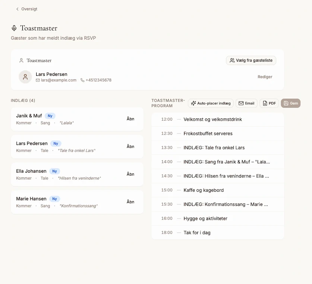Open Vælg fra gæsteliste picker
The image size is (312, 284).
(x=251, y=61)
